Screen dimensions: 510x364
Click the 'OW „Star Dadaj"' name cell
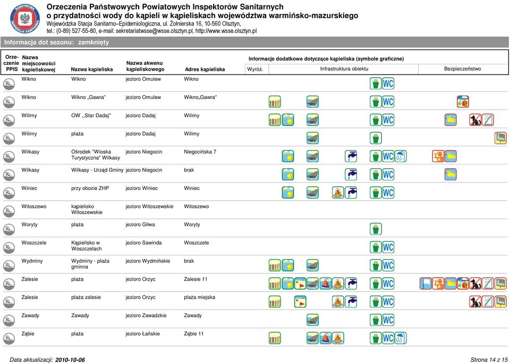click(91, 115)
